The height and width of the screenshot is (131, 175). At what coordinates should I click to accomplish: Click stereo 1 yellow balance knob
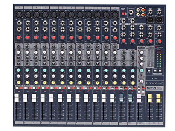124,83
